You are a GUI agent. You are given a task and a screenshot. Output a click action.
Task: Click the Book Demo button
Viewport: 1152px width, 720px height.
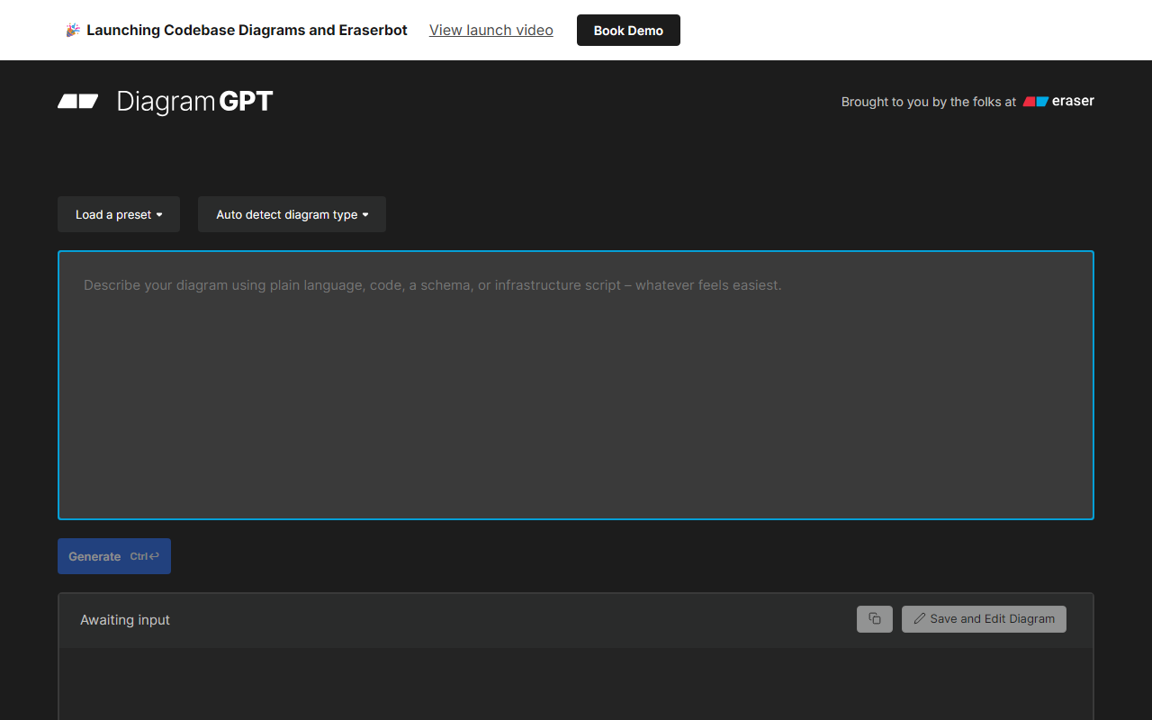628,31
